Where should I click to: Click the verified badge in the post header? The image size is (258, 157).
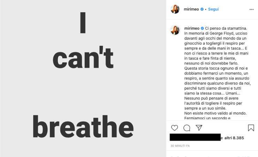(x=202, y=9)
